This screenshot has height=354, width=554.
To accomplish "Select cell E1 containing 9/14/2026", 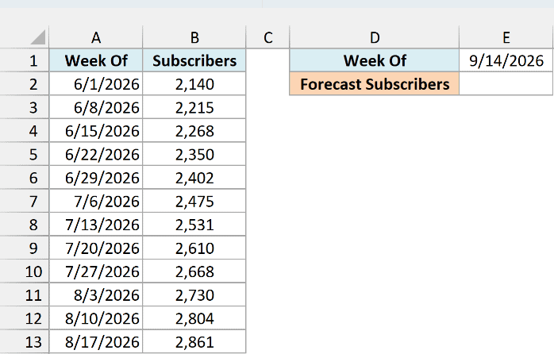I will [x=506, y=60].
